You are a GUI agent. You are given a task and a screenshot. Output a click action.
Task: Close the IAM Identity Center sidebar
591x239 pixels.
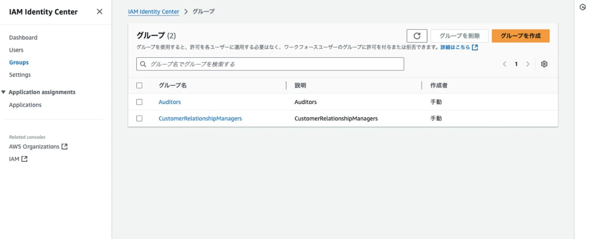[x=100, y=12]
